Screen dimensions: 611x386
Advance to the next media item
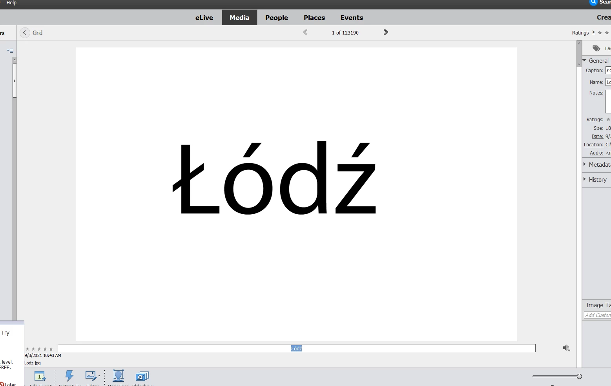pyautogui.click(x=386, y=32)
